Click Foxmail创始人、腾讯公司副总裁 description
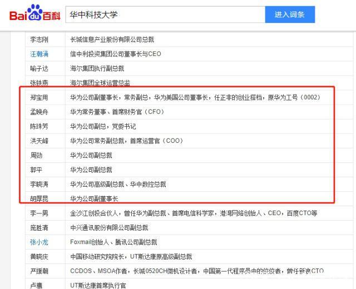356x289 pixels. tap(113, 242)
